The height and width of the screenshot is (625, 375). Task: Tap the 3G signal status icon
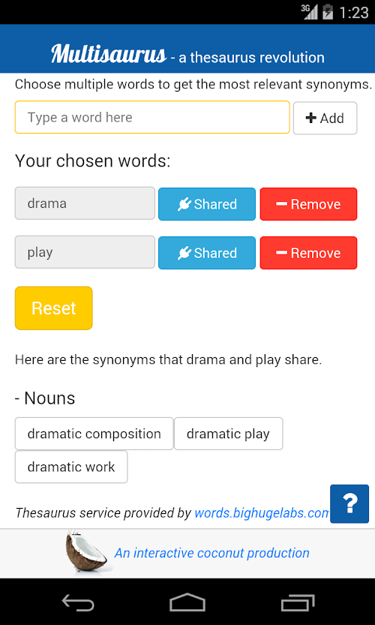coord(309,11)
